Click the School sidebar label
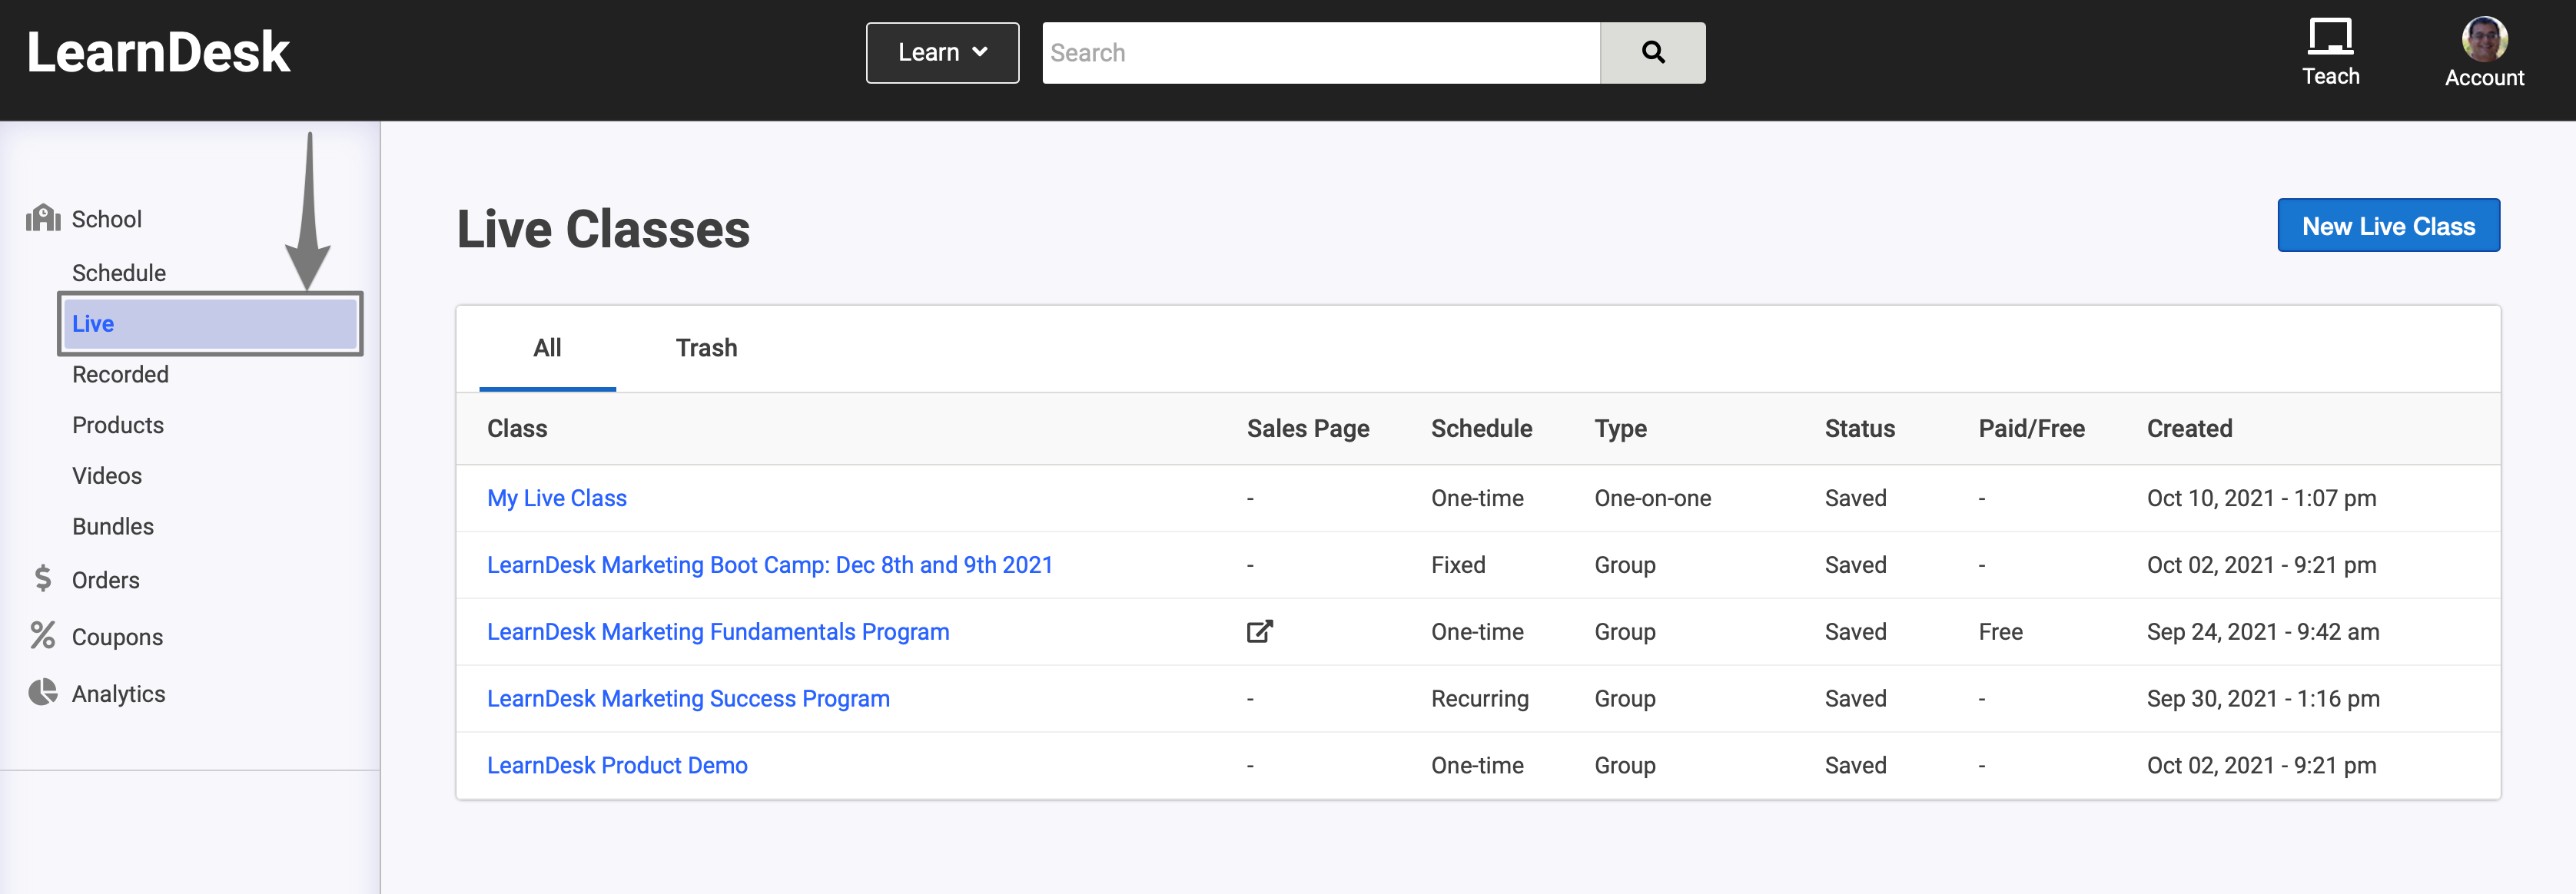 coord(107,219)
